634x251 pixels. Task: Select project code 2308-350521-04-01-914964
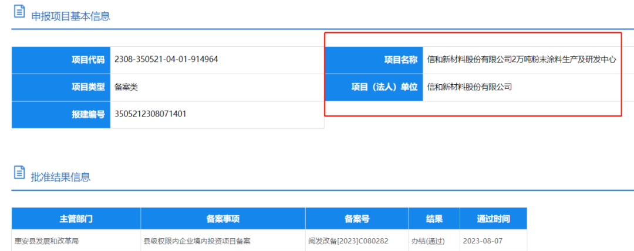tap(167, 60)
